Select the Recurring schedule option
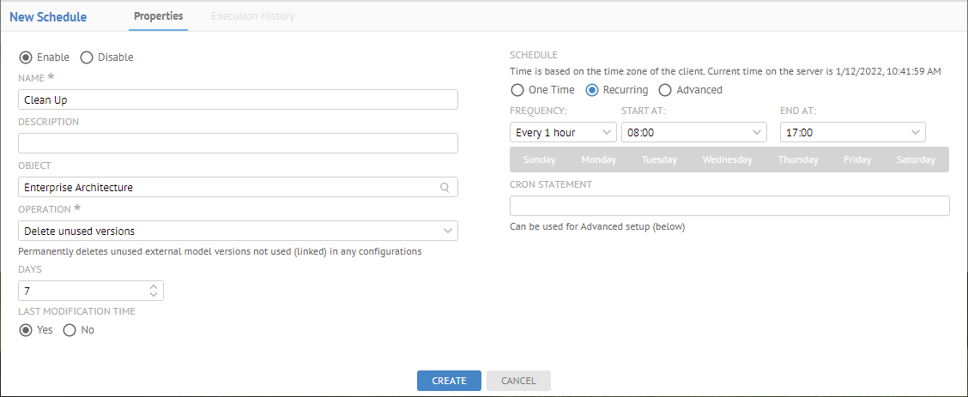This screenshot has width=968, height=397. tap(592, 90)
